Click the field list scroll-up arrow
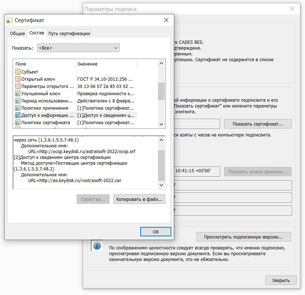Viewport: 305px width, 295px height. [161, 63]
